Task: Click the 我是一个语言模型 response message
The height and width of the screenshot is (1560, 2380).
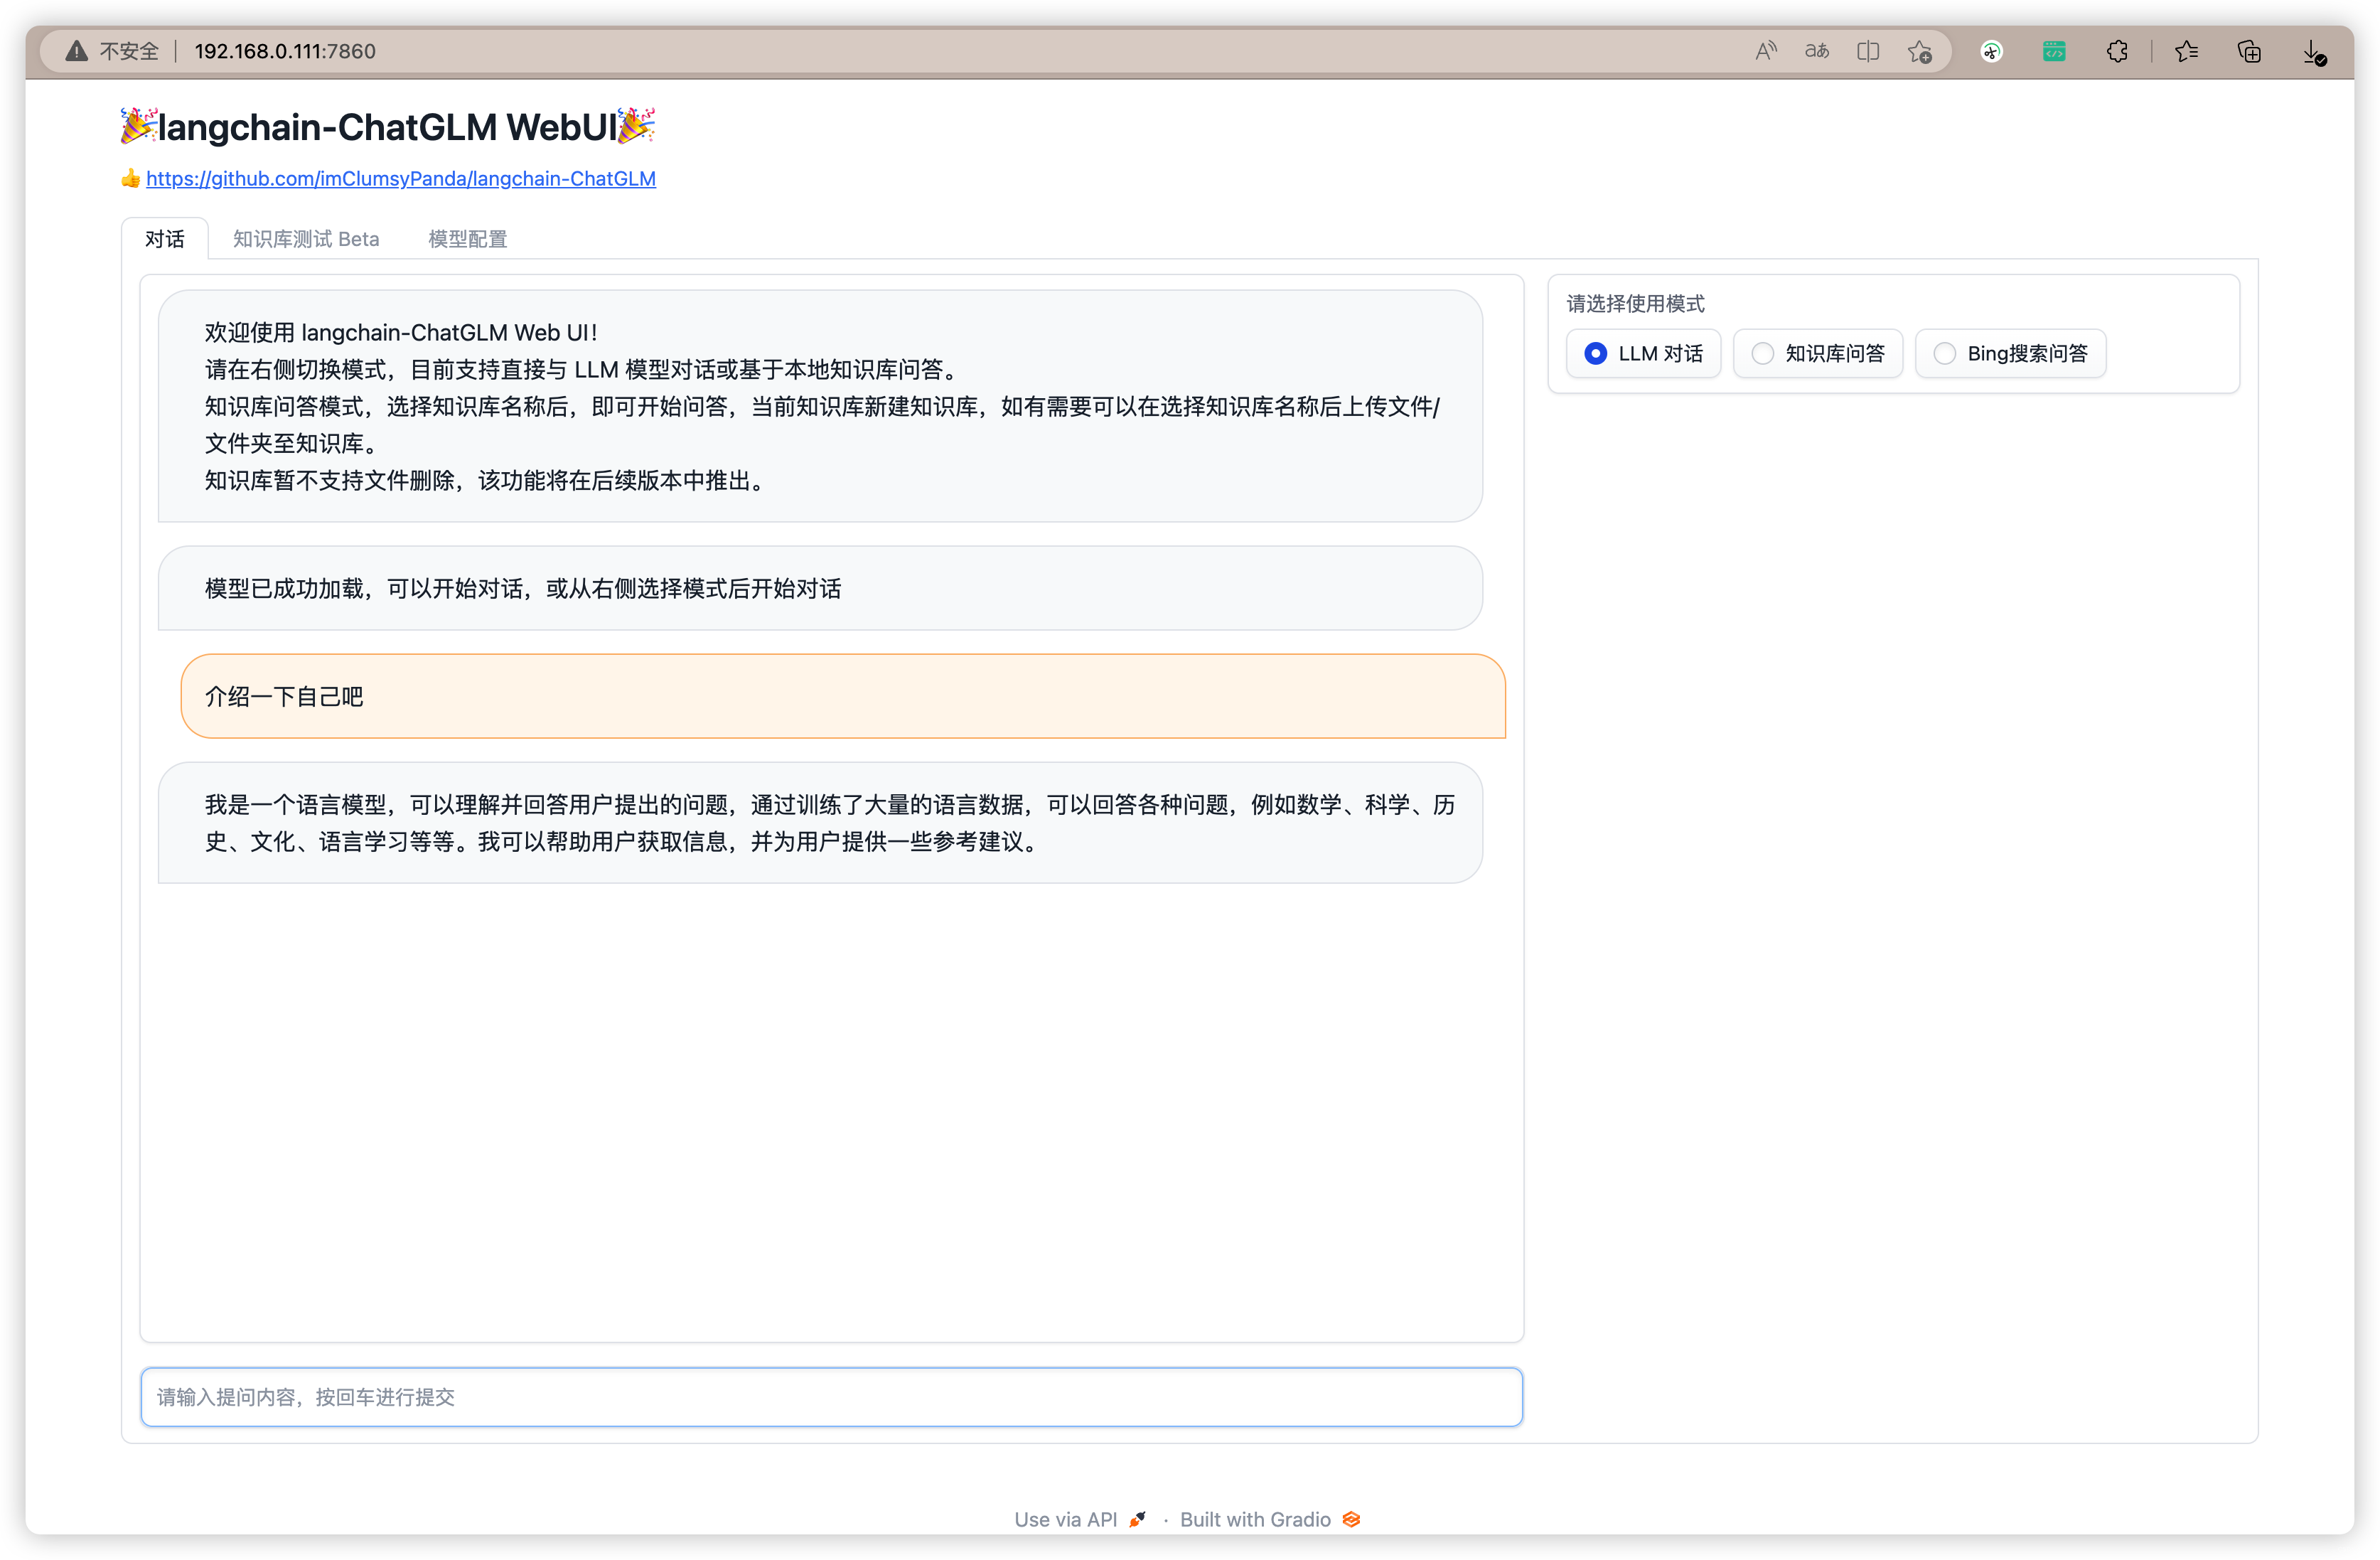Action: click(820, 822)
